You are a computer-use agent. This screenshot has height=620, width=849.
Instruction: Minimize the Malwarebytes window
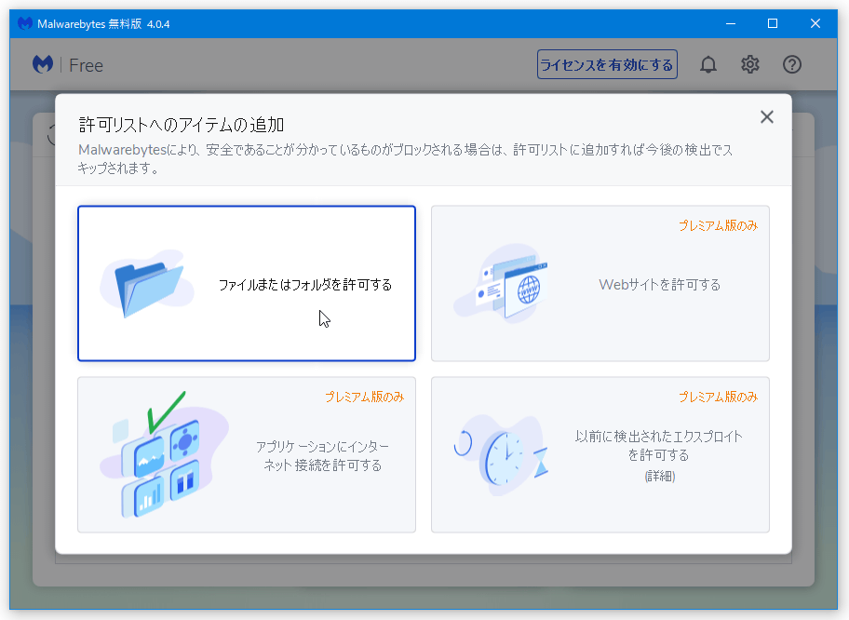[731, 24]
